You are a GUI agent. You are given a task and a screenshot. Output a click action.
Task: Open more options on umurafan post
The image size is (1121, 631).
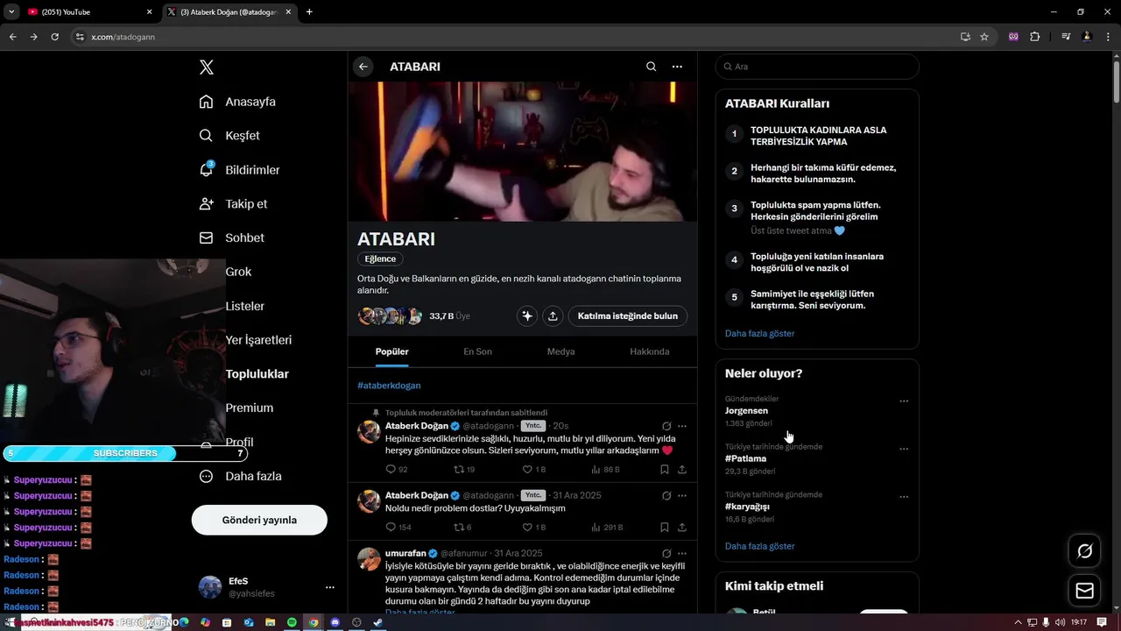(x=682, y=554)
